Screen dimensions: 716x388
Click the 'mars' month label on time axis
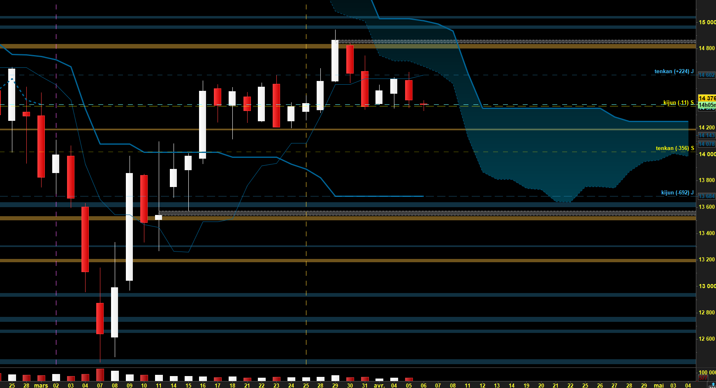[x=41, y=386]
